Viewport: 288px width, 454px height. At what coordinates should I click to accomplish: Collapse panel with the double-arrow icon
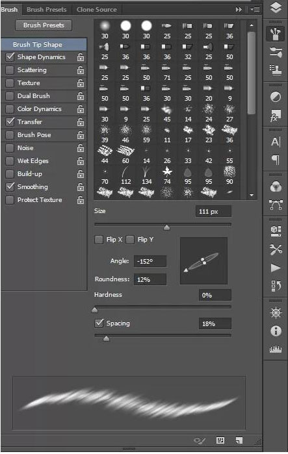coord(239,10)
